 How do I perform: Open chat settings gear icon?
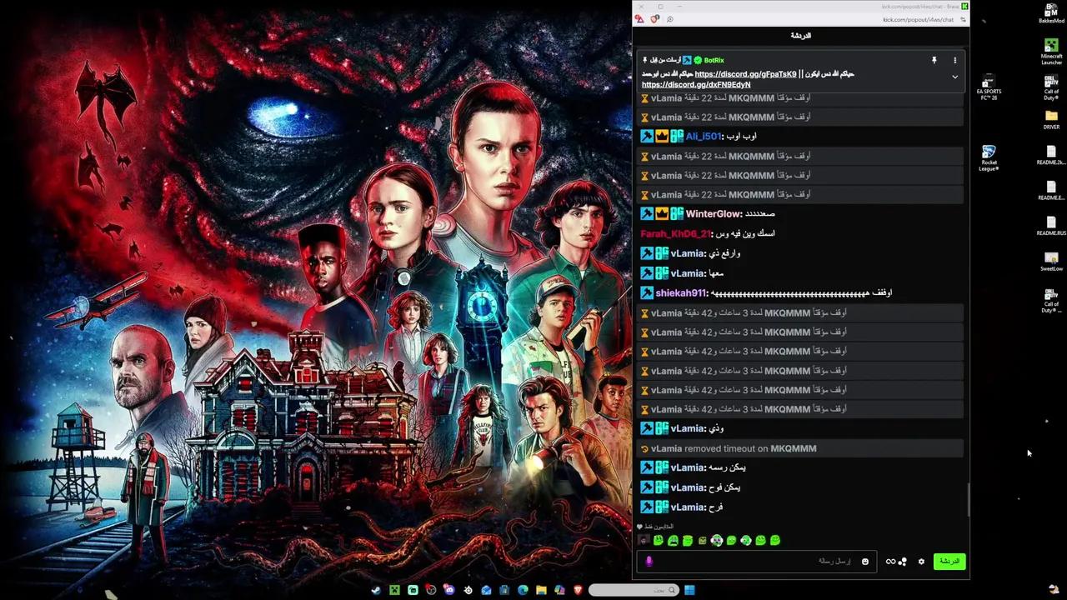pyautogui.click(x=921, y=562)
